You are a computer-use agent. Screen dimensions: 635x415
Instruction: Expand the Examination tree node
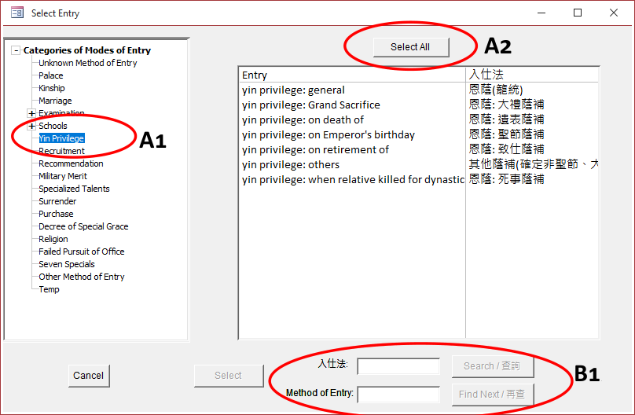click(31, 113)
